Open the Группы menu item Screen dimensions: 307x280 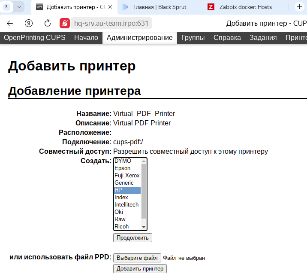pos(193,38)
